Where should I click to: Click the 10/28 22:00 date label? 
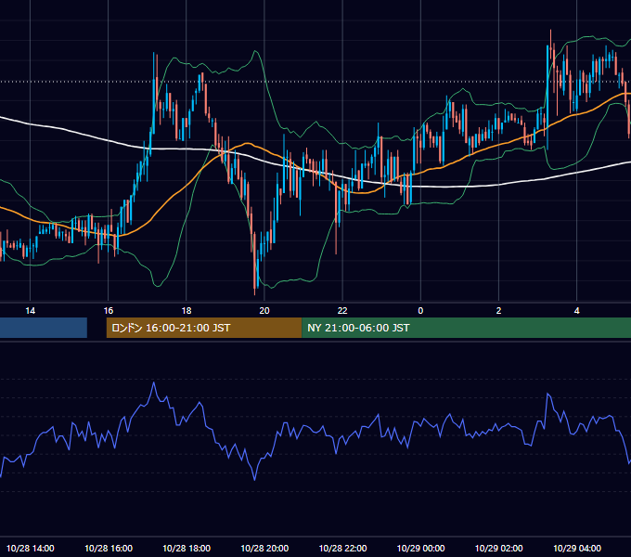point(342,548)
